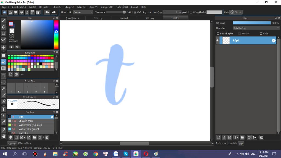Enable the Bảo vệ alpha checkbox
The height and width of the screenshot is (158, 281).
(x=218, y=33)
